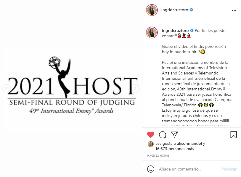Click ingridcruztoro username in the caption
241x177 pixels.
click(x=175, y=30)
